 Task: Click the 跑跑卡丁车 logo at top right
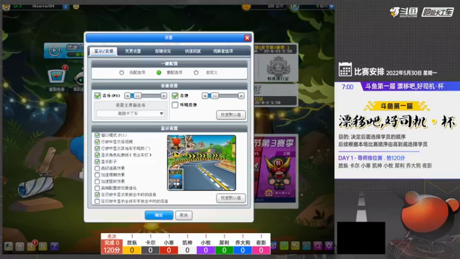click(438, 12)
